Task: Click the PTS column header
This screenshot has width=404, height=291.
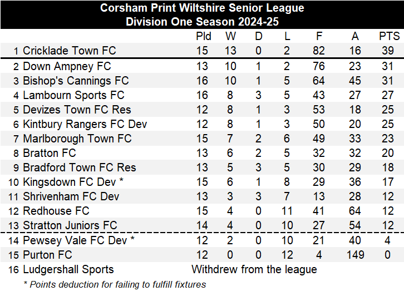Action: tap(390, 36)
